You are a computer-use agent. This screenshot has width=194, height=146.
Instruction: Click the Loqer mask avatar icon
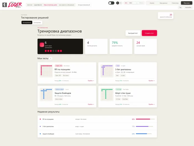click(x=5, y=5)
